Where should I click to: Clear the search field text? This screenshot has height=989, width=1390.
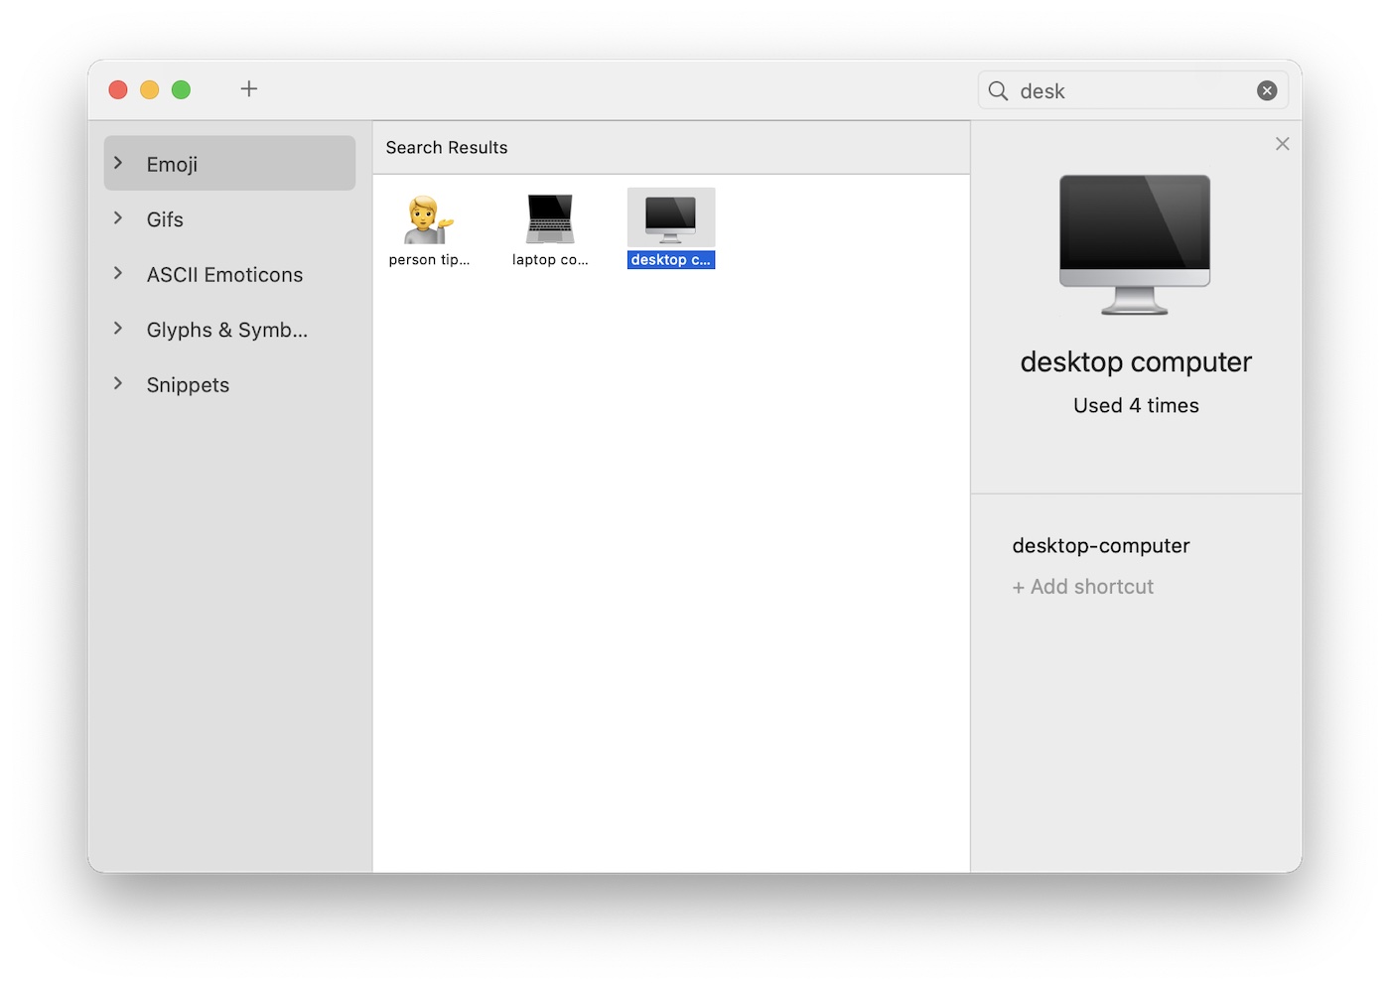1267,90
